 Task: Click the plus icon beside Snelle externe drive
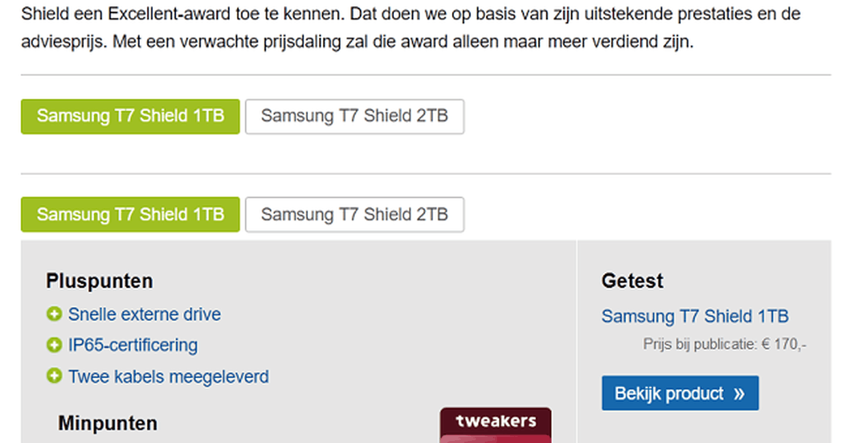pyautogui.click(x=54, y=315)
